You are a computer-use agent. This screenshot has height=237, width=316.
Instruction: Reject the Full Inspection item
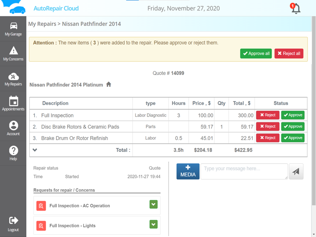pyautogui.click(x=268, y=115)
